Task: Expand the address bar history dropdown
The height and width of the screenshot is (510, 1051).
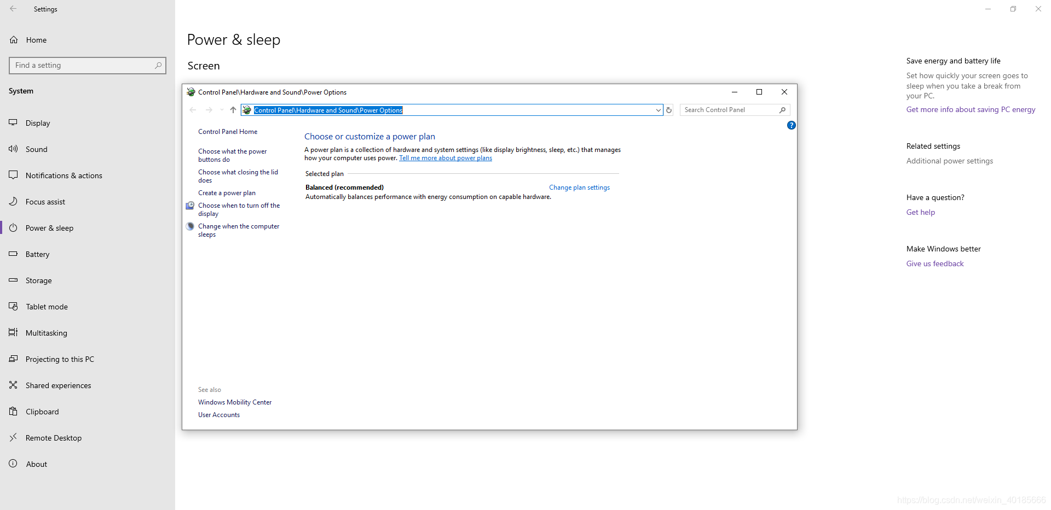Action: 658,110
